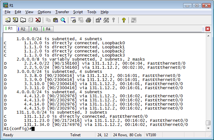Image resolution: width=214 pixels, height=140 pixels.
Task: Click the vertical scrollbar thumb
Action: 208,123
